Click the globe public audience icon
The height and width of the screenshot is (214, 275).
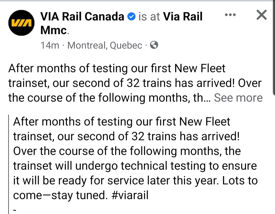click(154, 45)
